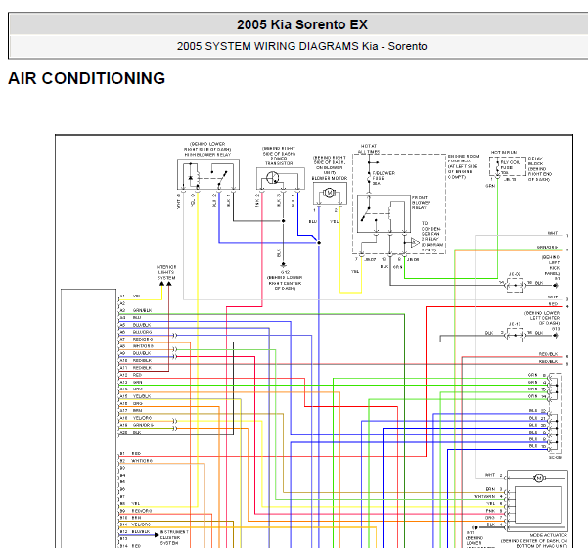Click the JC-13 joint connector box

click(x=515, y=335)
